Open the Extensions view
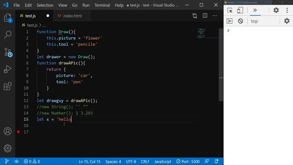Viewport: 293px width, 165px height. [x=8, y=86]
